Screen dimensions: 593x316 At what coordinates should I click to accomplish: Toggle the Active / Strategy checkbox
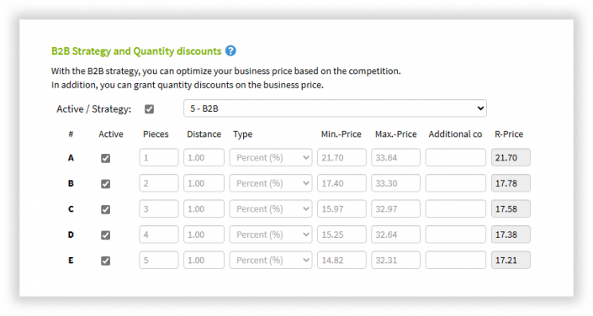tap(150, 109)
